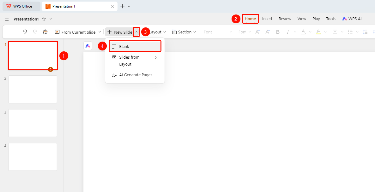
Task: Toggle Bold formatting
Action: click(x=278, y=32)
